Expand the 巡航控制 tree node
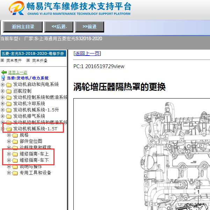Image resolution: width=210 pixels, height=210 pixels. pos(2,91)
